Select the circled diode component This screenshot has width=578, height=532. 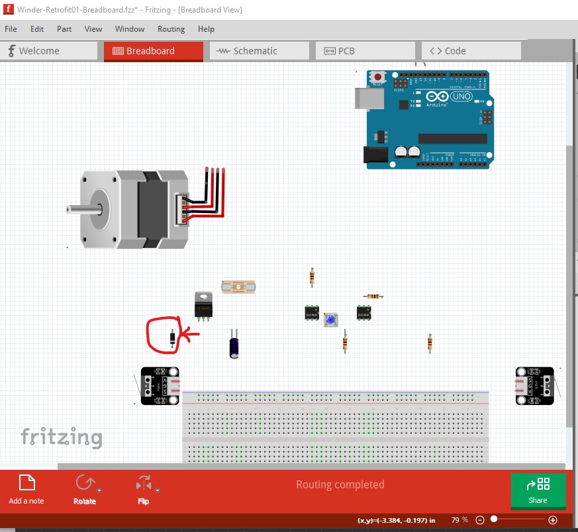coord(172,339)
